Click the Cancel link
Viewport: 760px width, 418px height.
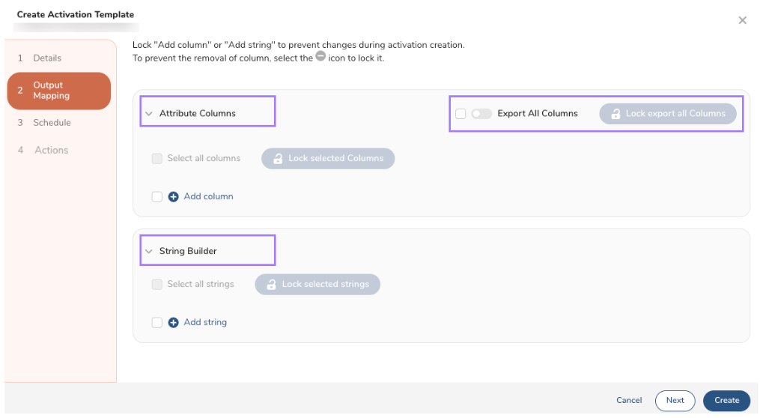[x=629, y=401]
